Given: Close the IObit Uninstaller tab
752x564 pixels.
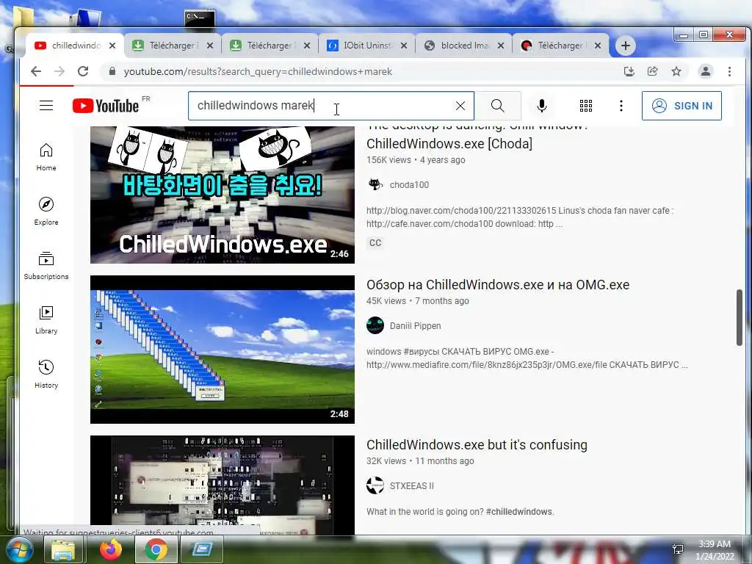Looking at the screenshot, I should 404,46.
